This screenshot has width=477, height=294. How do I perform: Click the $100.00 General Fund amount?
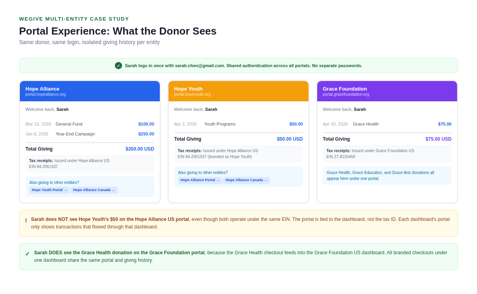pyautogui.click(x=146, y=124)
